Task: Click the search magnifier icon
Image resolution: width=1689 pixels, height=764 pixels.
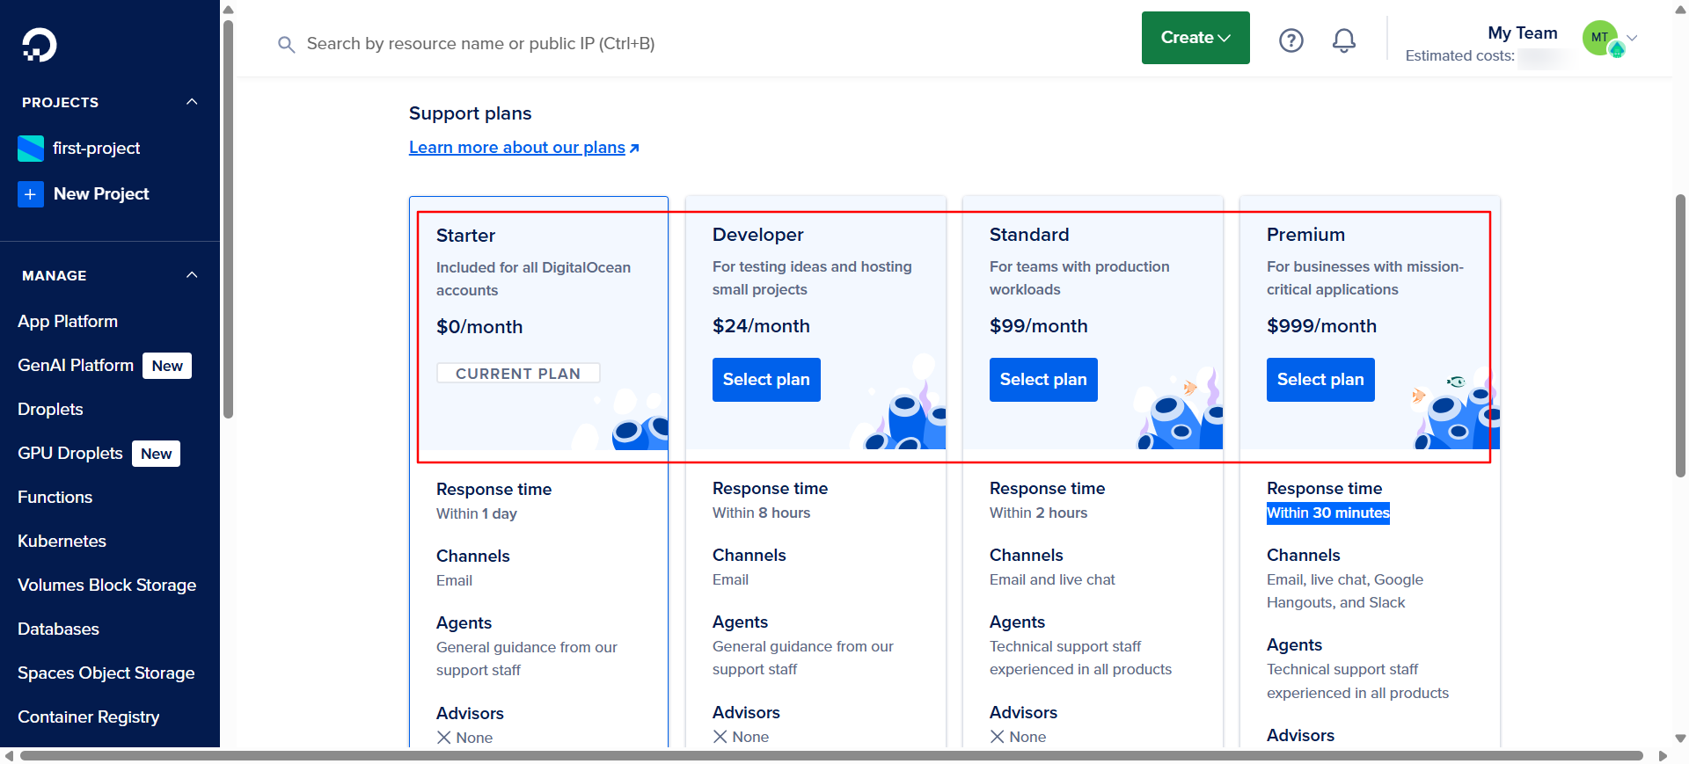Action: 286,44
